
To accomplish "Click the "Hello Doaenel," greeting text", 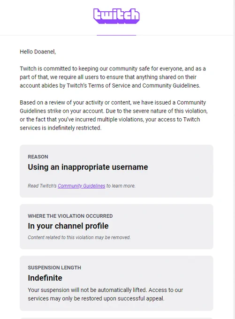I will click(38, 52).
